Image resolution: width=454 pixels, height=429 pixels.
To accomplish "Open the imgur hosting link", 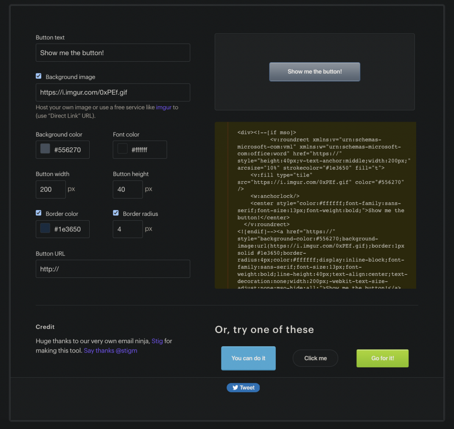I will click(x=163, y=107).
